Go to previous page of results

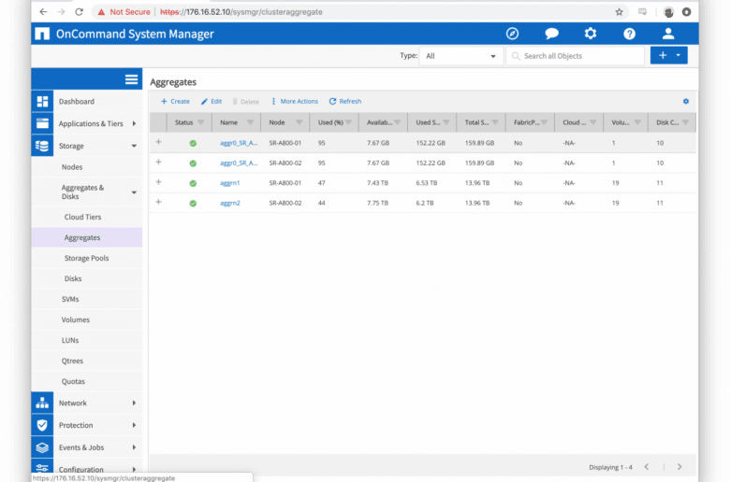[x=646, y=467]
